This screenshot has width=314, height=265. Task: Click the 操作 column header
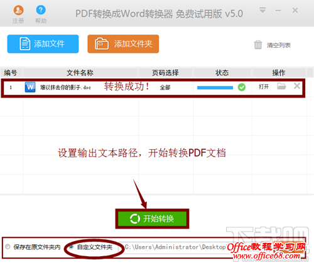tap(279, 73)
